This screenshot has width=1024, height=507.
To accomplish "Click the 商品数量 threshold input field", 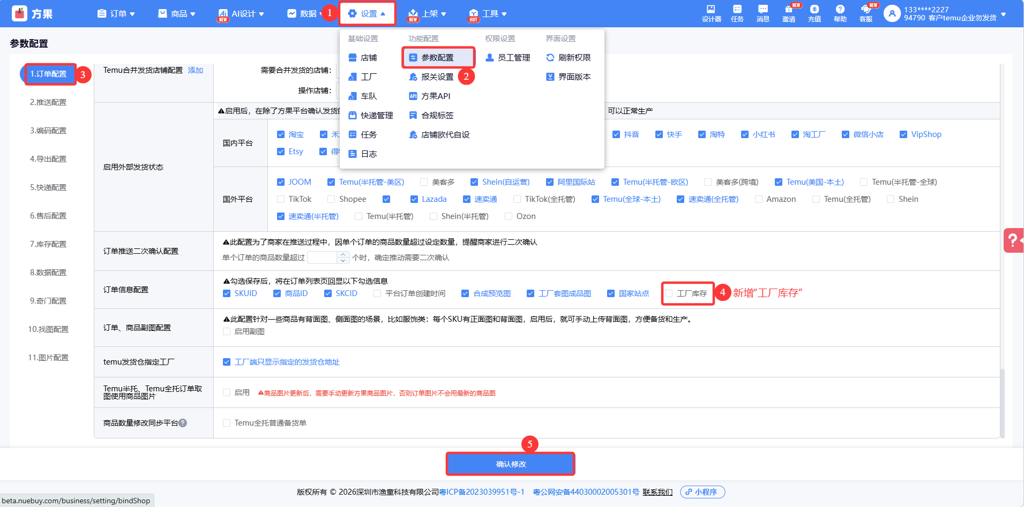I will (323, 258).
